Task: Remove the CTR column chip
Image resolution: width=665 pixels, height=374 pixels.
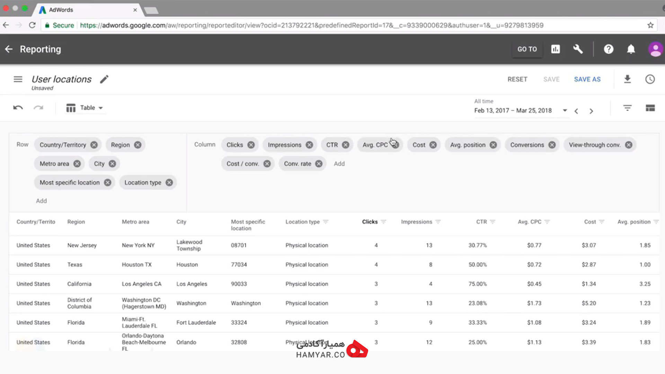Action: pyautogui.click(x=346, y=145)
